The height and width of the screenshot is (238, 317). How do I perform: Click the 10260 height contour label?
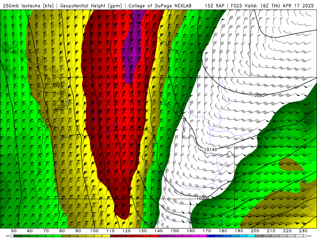pos(193,219)
